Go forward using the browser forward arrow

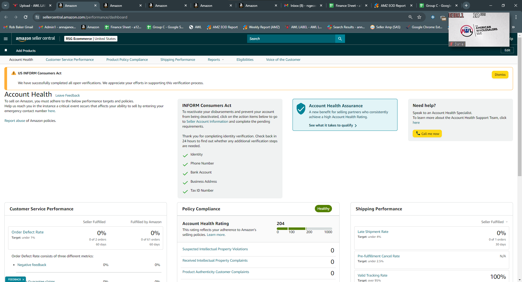click(x=16, y=17)
